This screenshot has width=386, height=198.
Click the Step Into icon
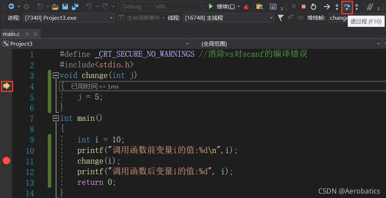pos(337,7)
